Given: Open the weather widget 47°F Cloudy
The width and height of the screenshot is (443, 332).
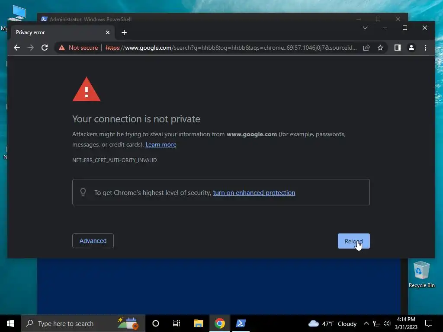Looking at the screenshot, I should [x=332, y=323].
